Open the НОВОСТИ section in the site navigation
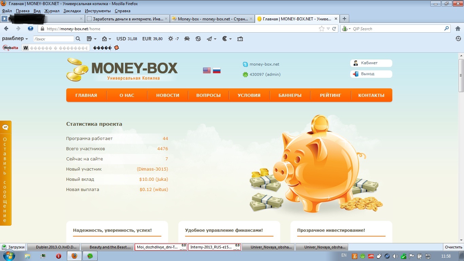Screen dimensions: 464x261 [x=167, y=95]
